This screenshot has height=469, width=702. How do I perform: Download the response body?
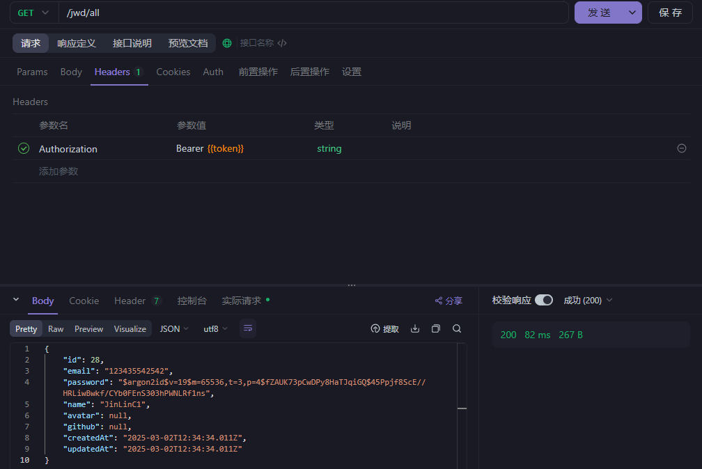pos(415,328)
